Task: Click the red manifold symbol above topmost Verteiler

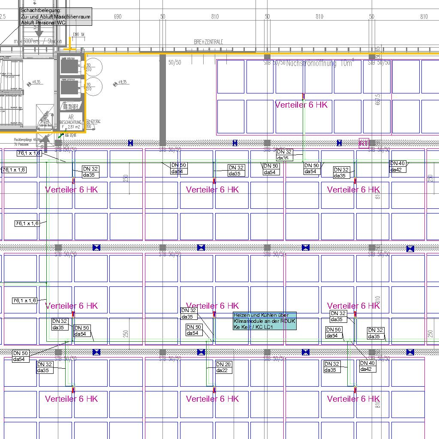Action: coord(304,96)
